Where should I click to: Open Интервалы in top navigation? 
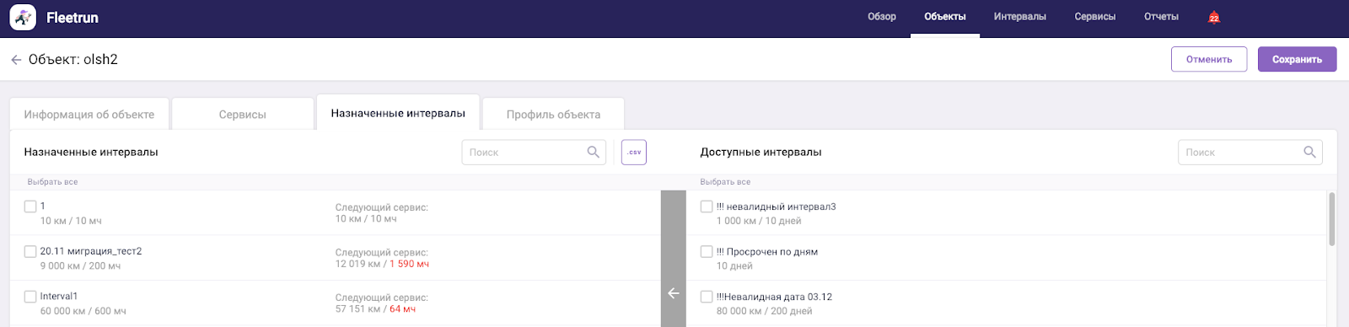tap(1020, 17)
